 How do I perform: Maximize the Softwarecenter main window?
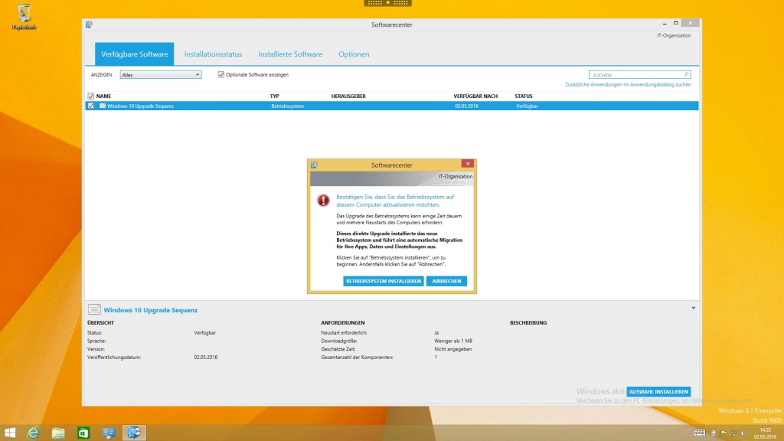(675, 24)
